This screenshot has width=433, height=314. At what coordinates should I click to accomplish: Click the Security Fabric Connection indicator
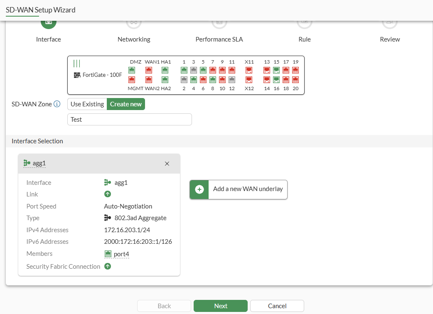pyautogui.click(x=107, y=266)
